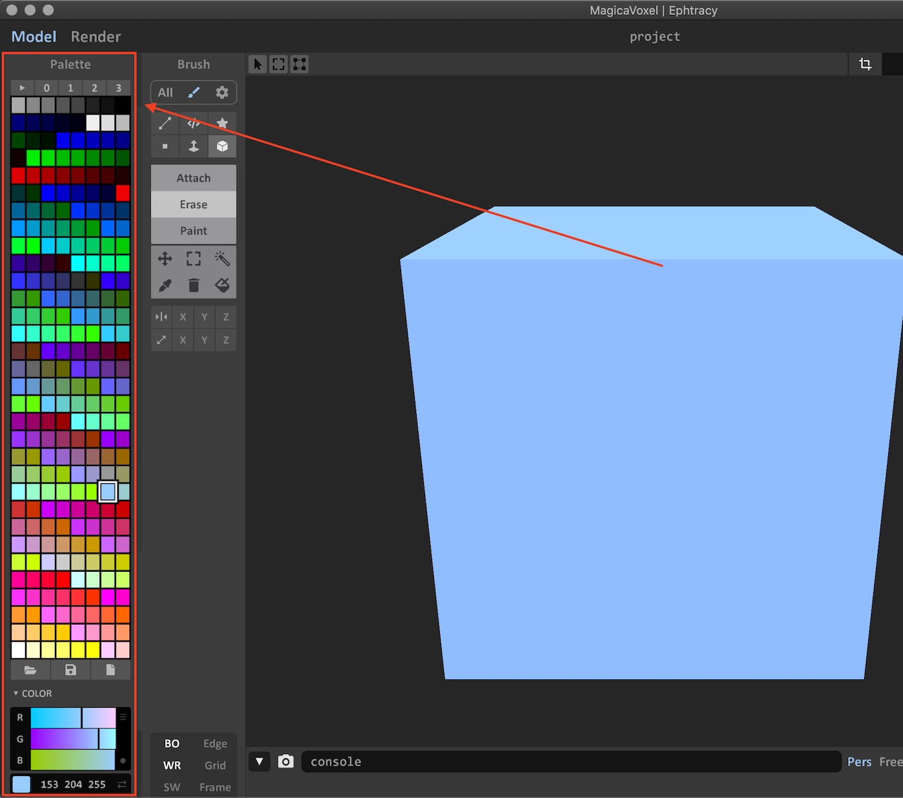Expand the console with the down triangle
The width and height of the screenshot is (903, 798).
pyautogui.click(x=259, y=761)
